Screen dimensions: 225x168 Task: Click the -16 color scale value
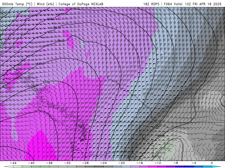pyautogui.click(x=140, y=163)
